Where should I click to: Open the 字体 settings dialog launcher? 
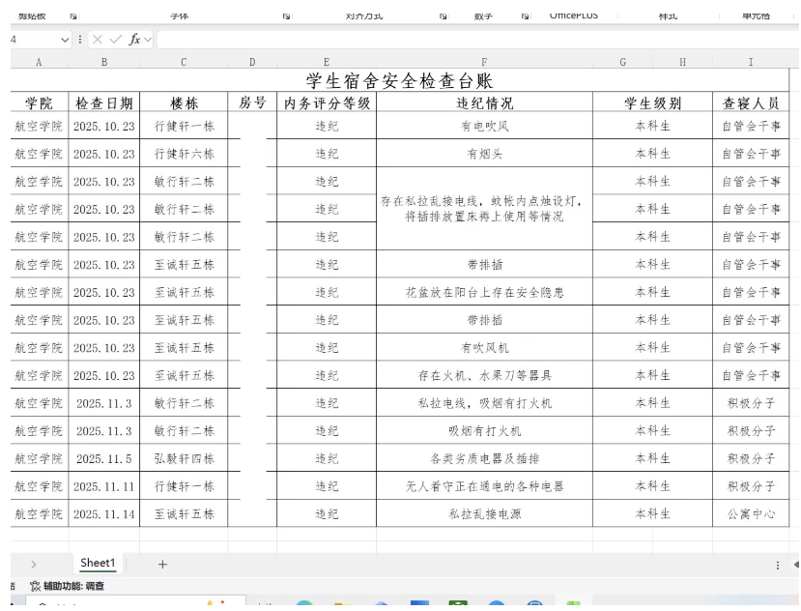click(287, 16)
